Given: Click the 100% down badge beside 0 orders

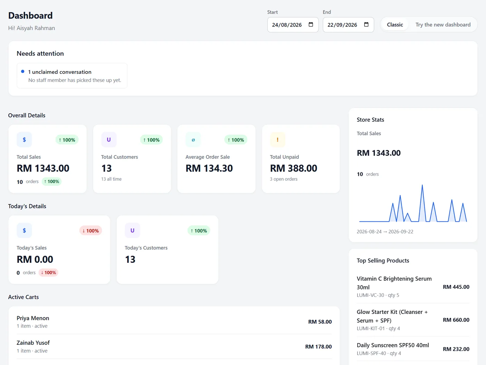Looking at the screenshot, I should click(49, 273).
